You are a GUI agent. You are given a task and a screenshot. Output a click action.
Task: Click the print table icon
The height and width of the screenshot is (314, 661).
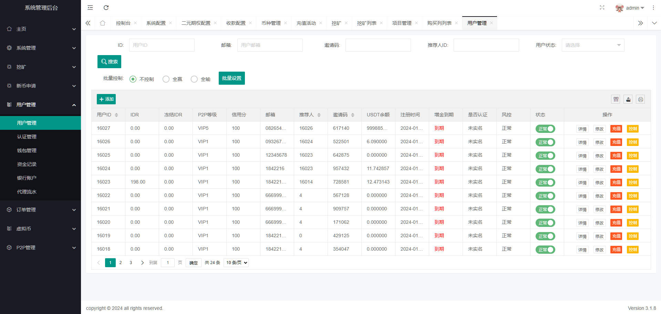(640, 100)
